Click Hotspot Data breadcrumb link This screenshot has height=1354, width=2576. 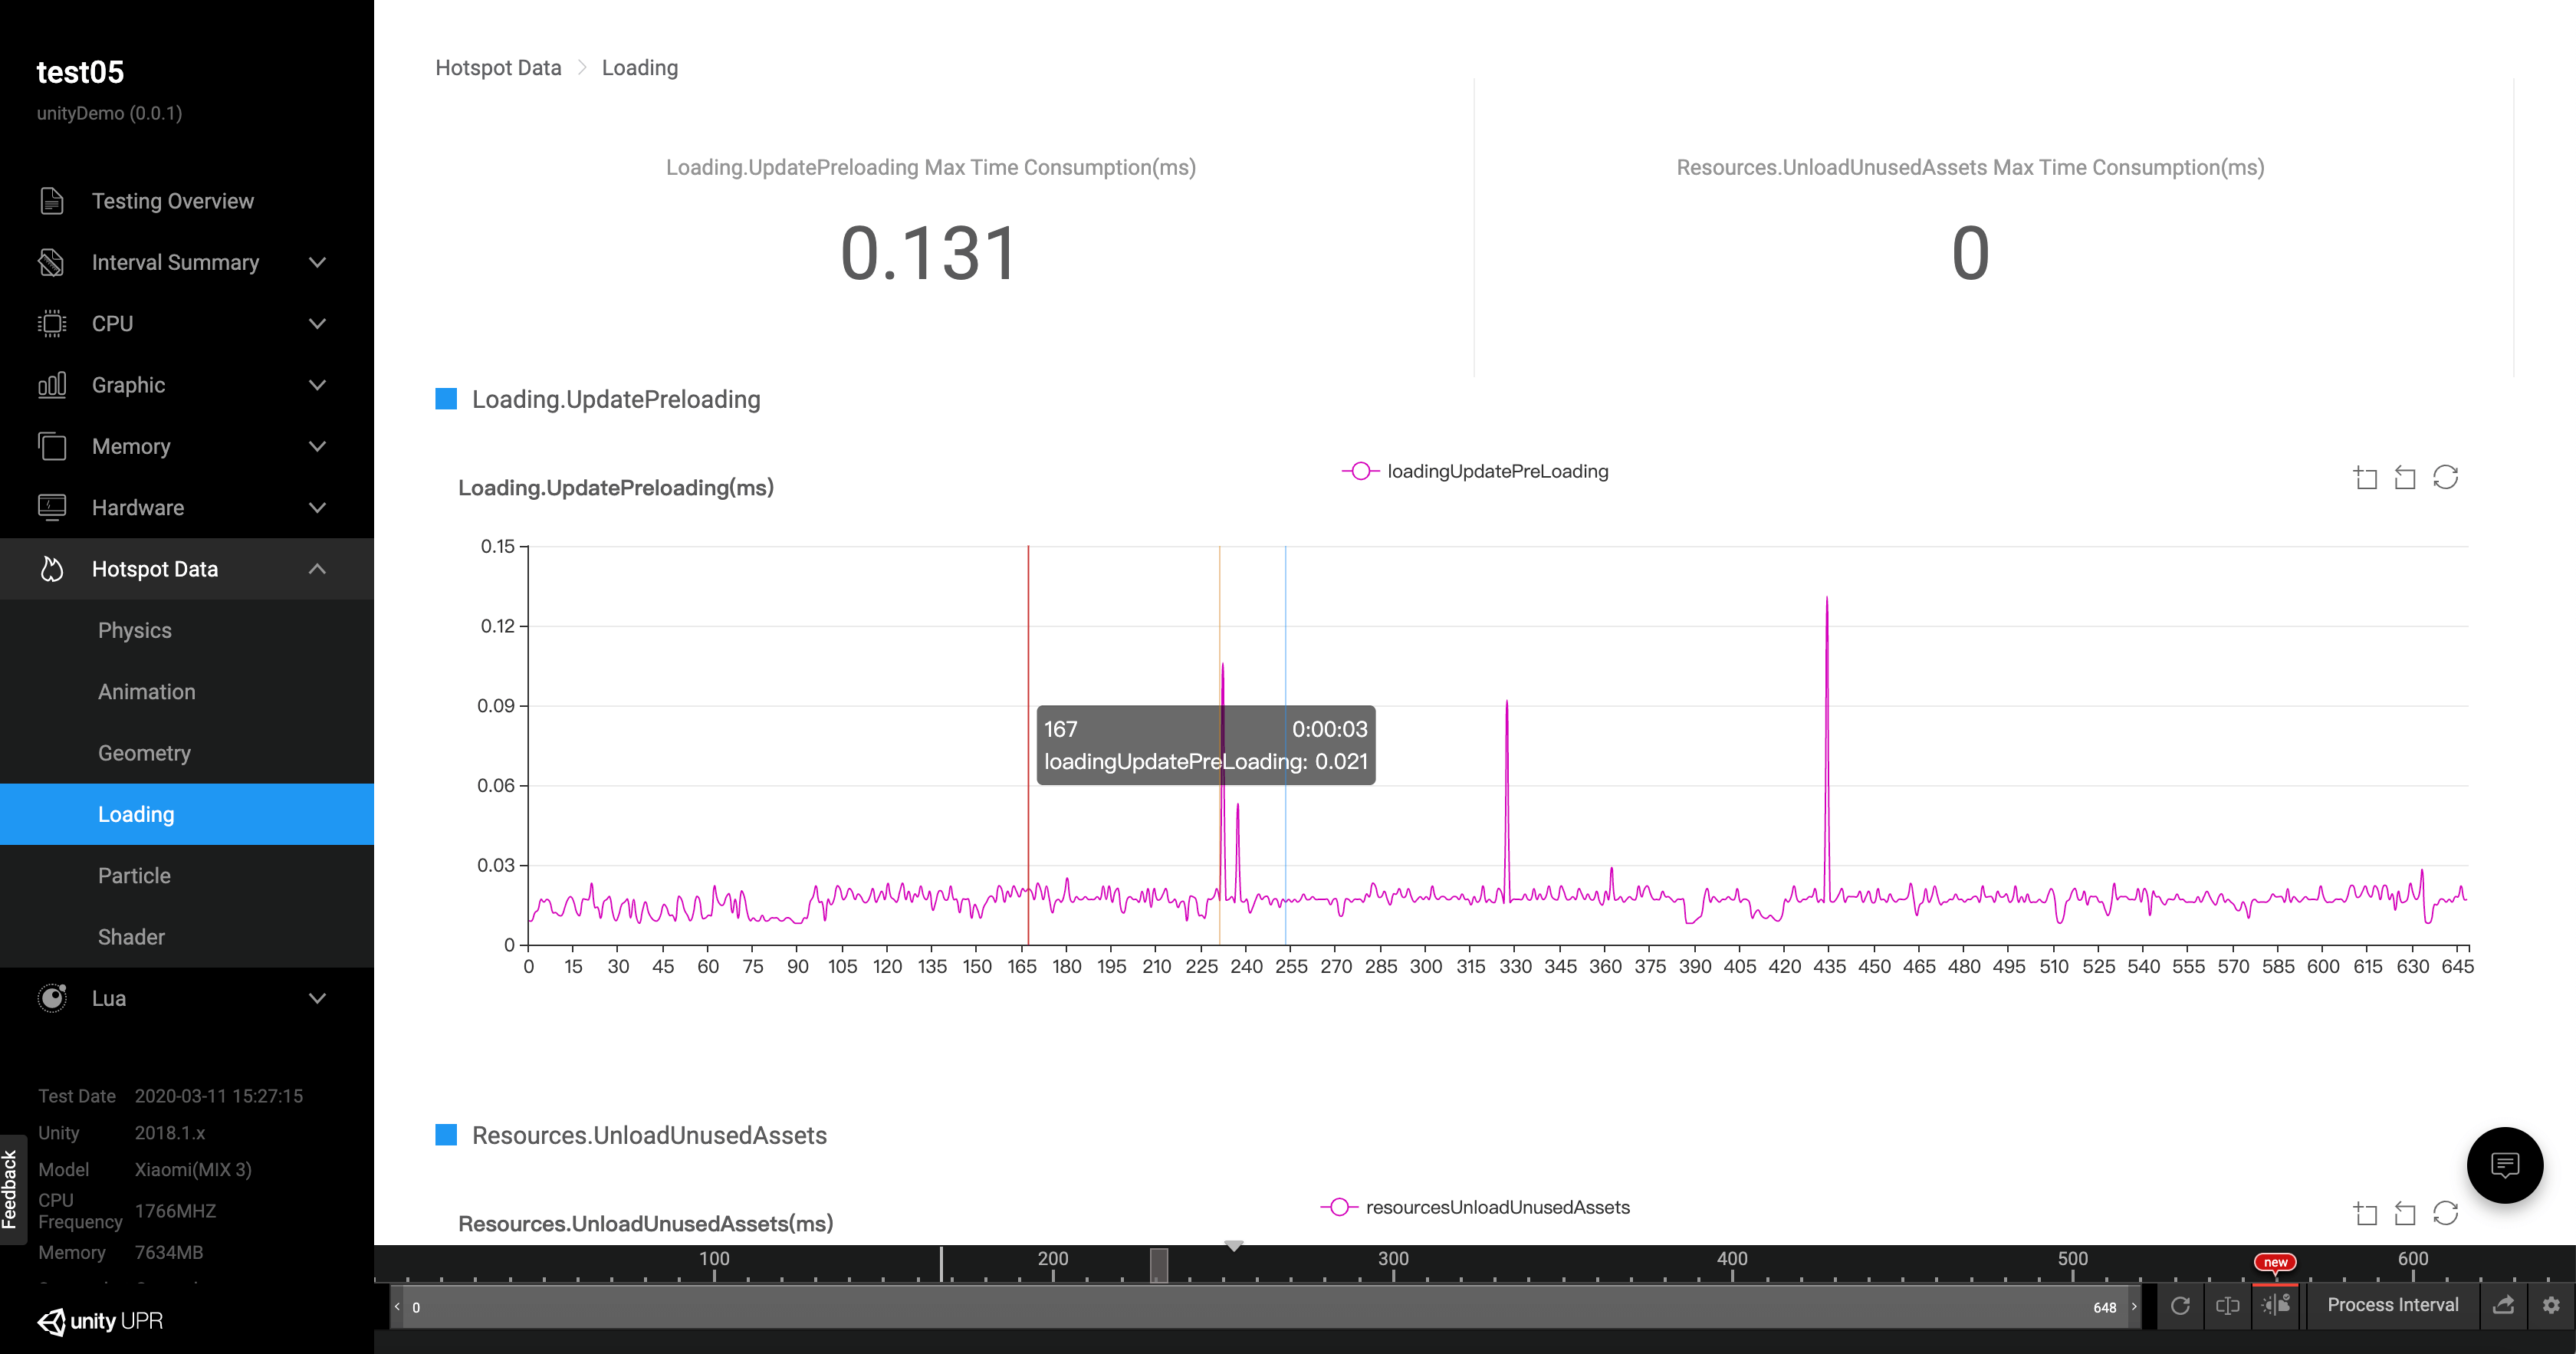[x=498, y=68]
